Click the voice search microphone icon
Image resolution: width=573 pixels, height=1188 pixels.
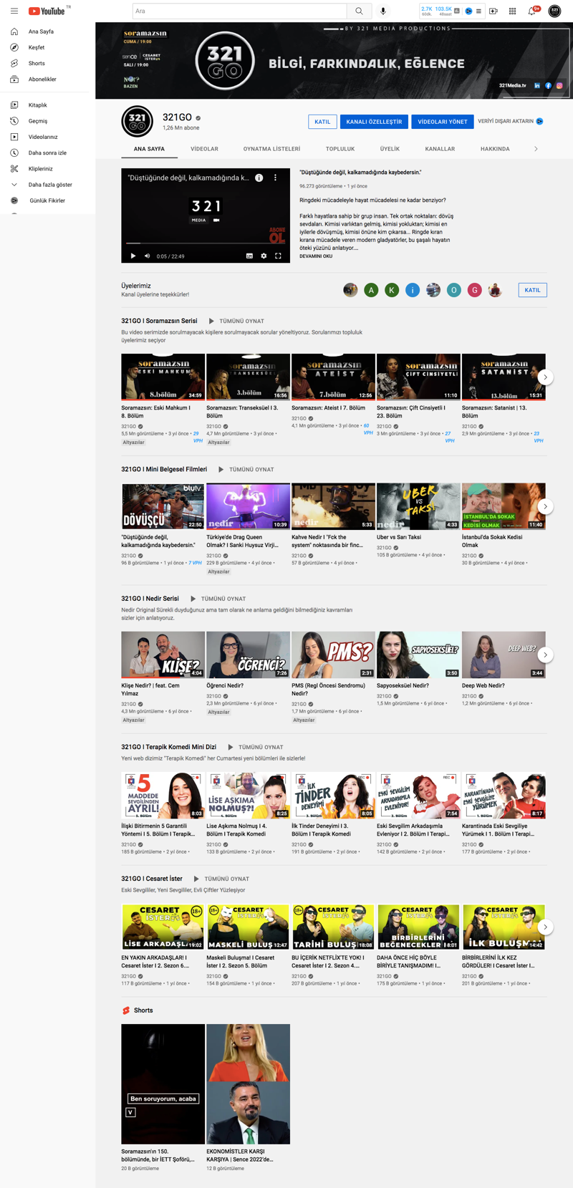383,11
